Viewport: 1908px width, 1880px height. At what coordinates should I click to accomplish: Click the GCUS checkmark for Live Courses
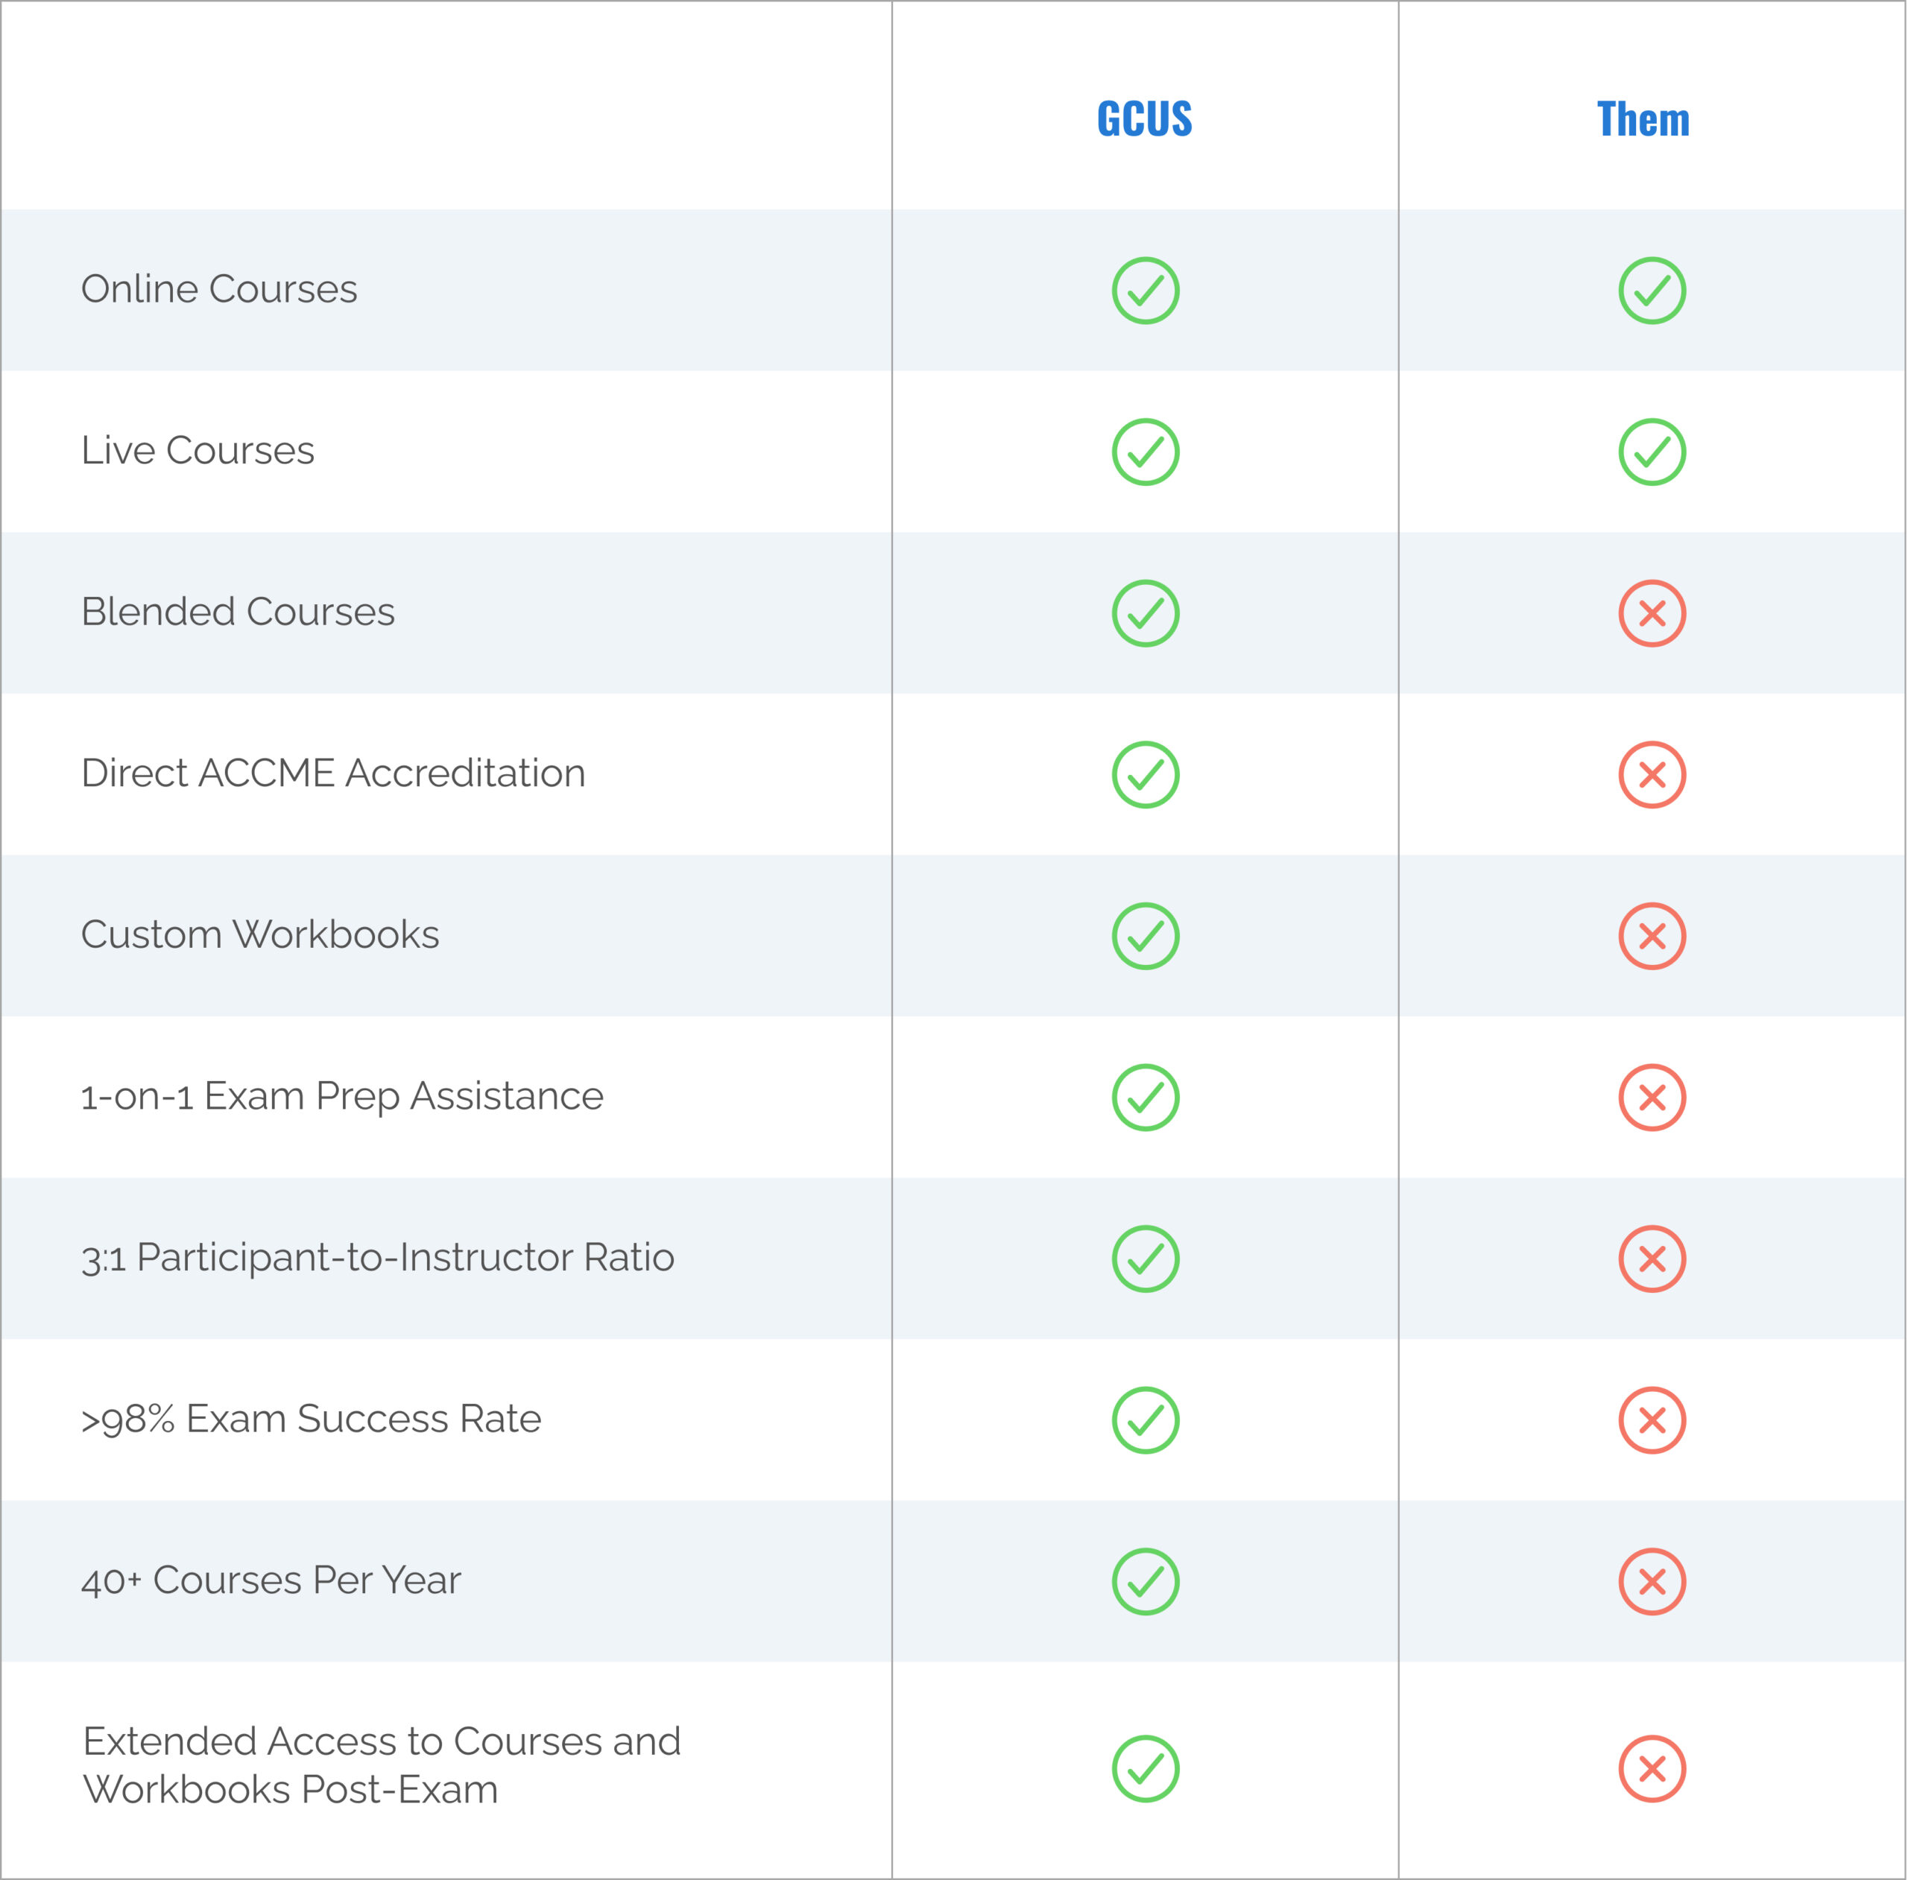pyautogui.click(x=1146, y=452)
